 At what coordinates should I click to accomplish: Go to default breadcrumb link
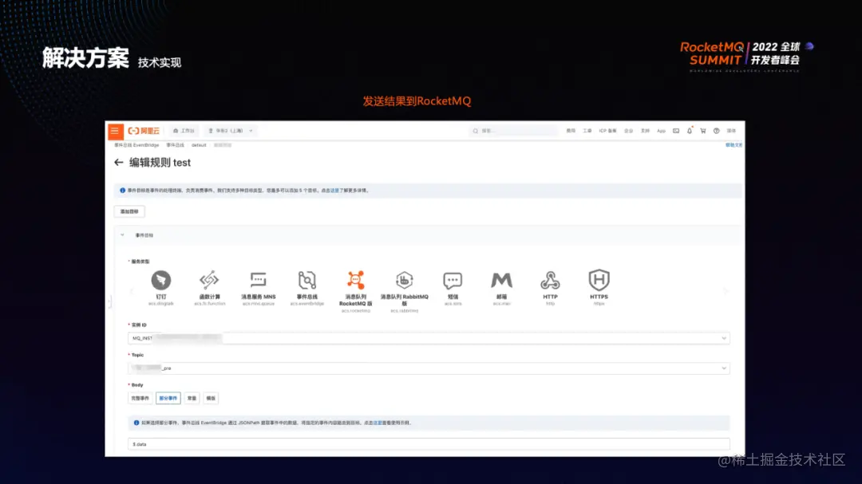[x=199, y=145]
